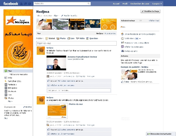This screenshot has height=136, width=176.
Task: Open friend requests icon in top bar
Action: tap(21, 4)
